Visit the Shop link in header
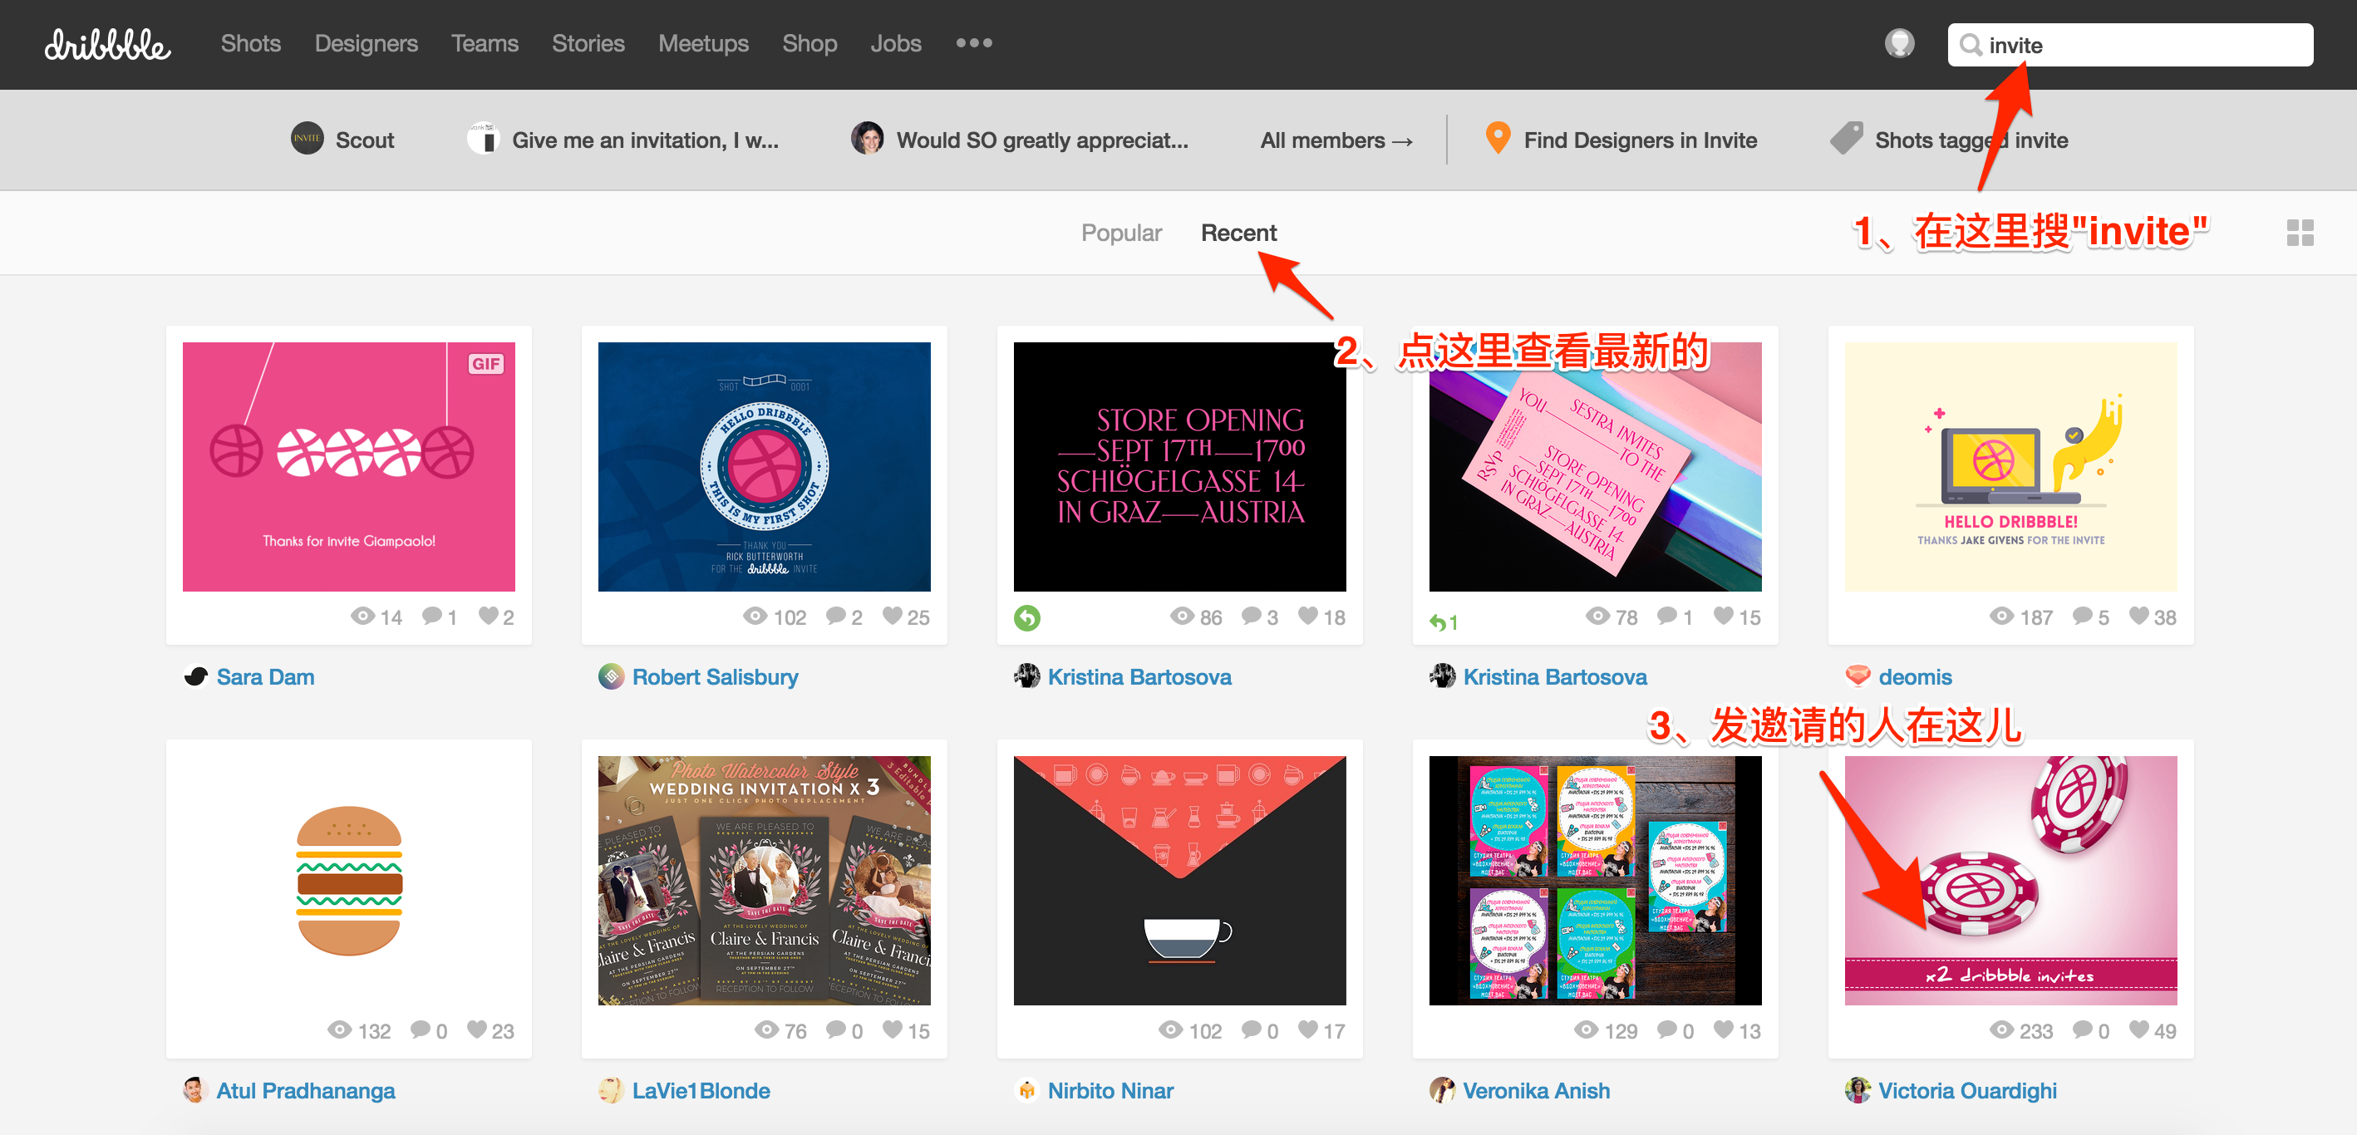The height and width of the screenshot is (1135, 2357). [809, 43]
